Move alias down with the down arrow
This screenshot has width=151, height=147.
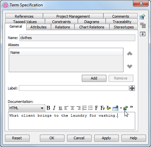click(130, 66)
